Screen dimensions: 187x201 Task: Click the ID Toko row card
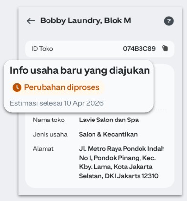(100, 49)
